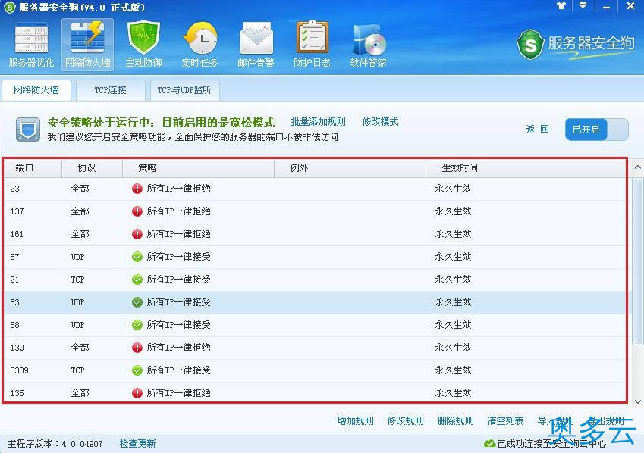
Task: Open the 防护日志 protection log clipboard icon
Action: coord(312,45)
